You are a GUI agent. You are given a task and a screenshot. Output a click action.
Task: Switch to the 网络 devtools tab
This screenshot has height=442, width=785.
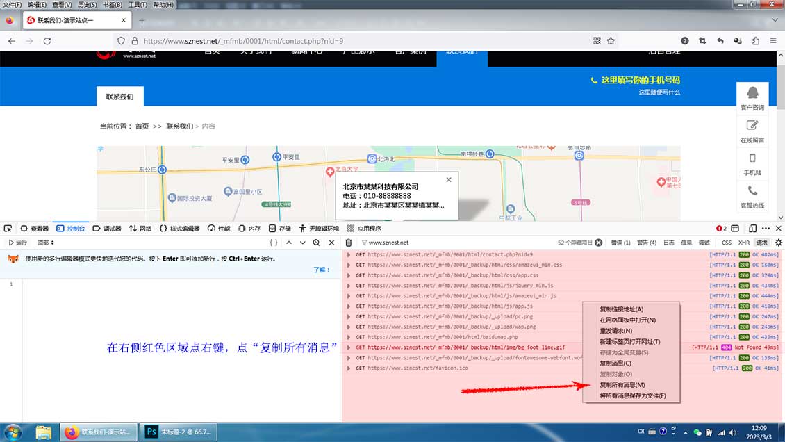point(140,229)
